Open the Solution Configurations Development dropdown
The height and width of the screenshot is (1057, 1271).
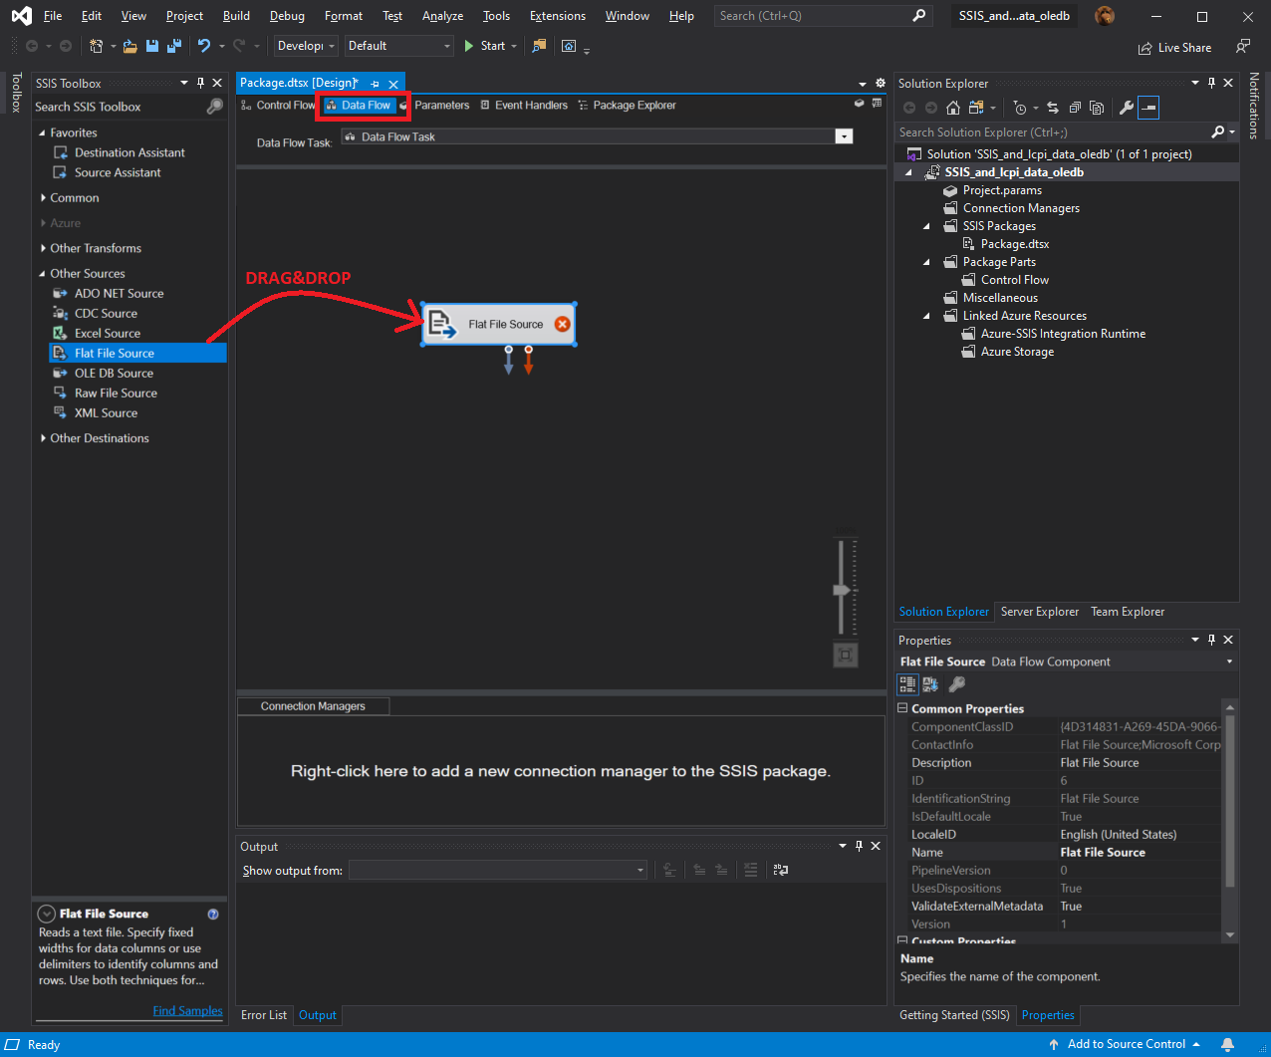point(306,46)
